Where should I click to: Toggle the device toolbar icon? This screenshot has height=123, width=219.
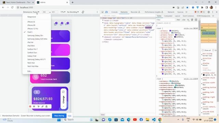click(106, 12)
